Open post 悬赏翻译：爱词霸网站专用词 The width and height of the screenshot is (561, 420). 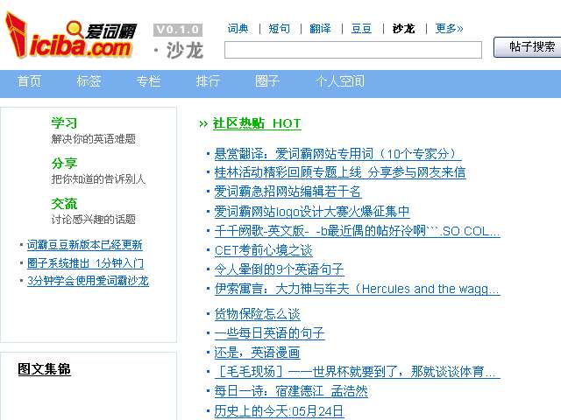point(337,154)
